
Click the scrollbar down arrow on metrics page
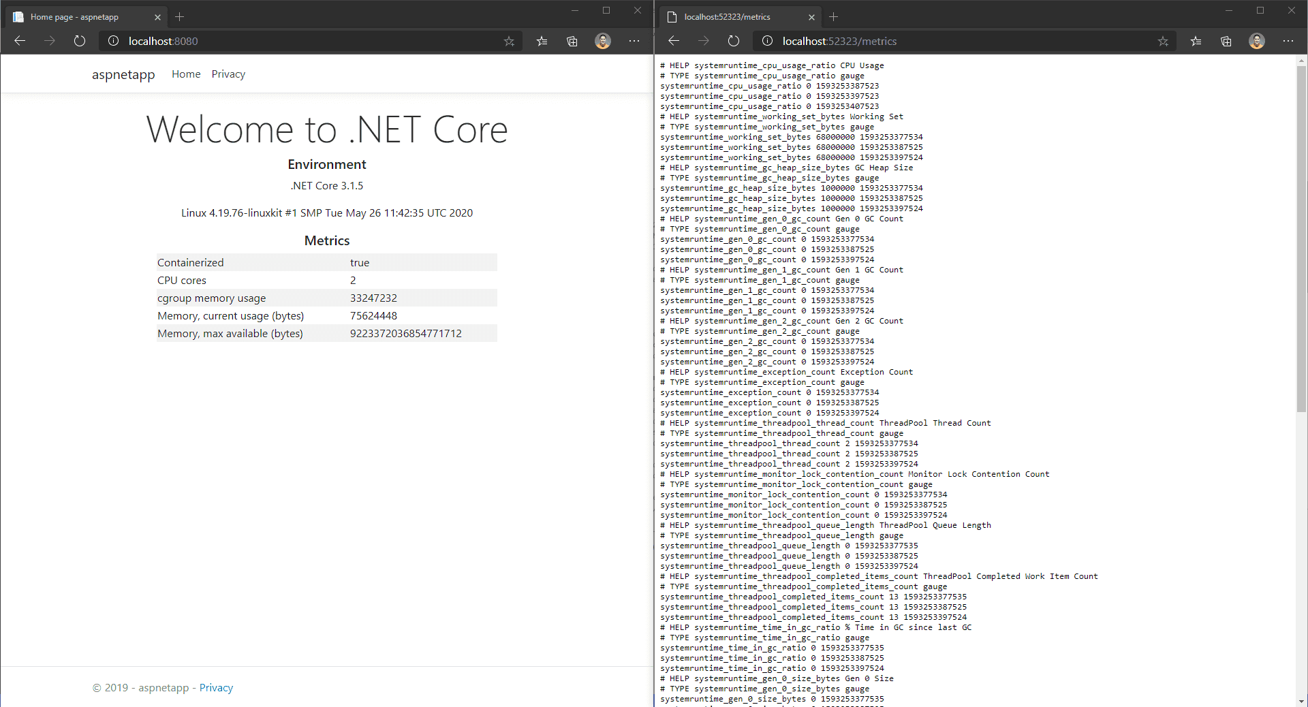pyautogui.click(x=1301, y=701)
